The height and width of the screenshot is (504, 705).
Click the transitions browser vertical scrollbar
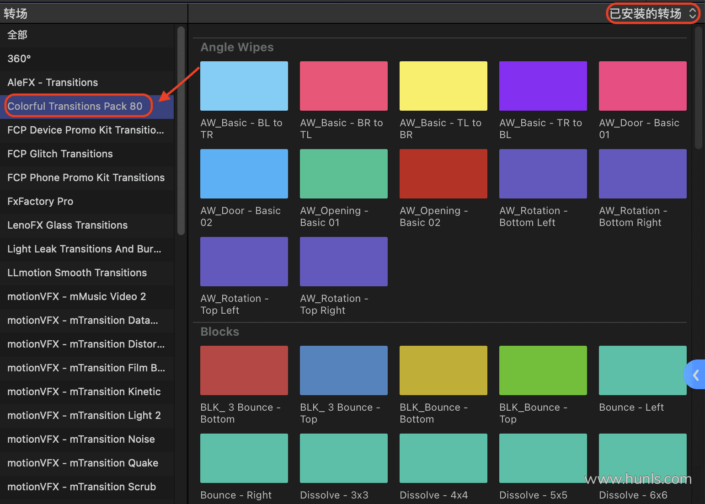click(x=698, y=88)
